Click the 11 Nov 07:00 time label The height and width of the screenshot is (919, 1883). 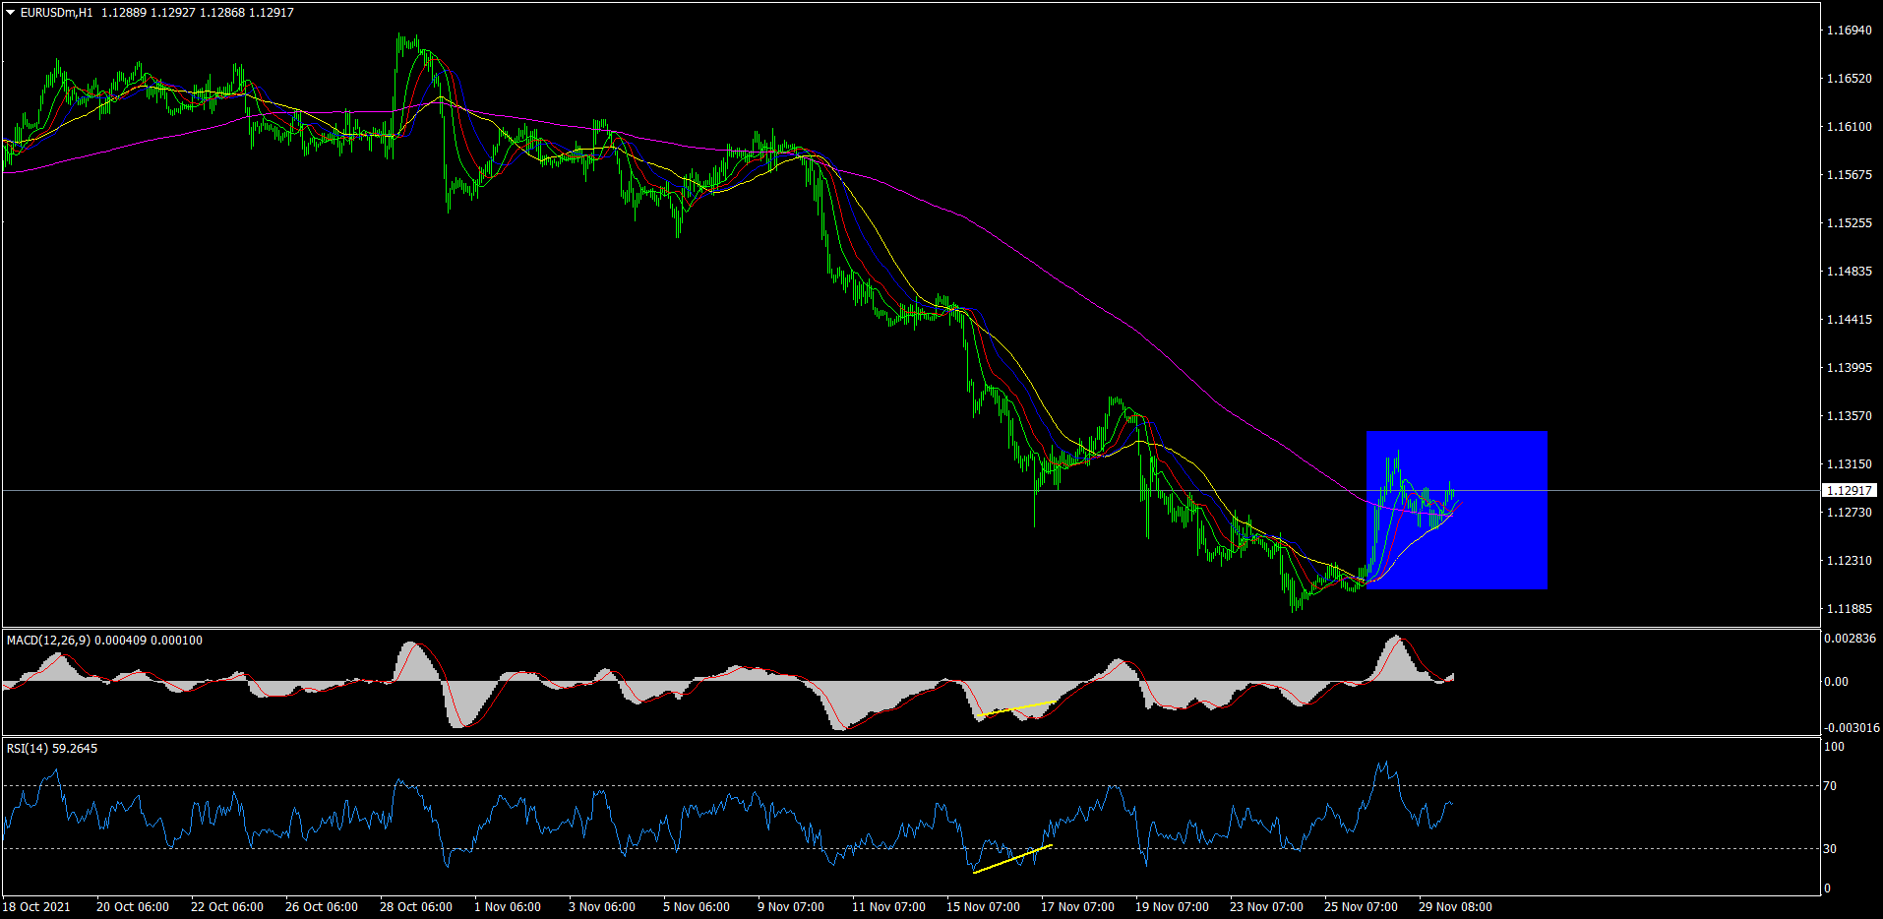coord(888,907)
